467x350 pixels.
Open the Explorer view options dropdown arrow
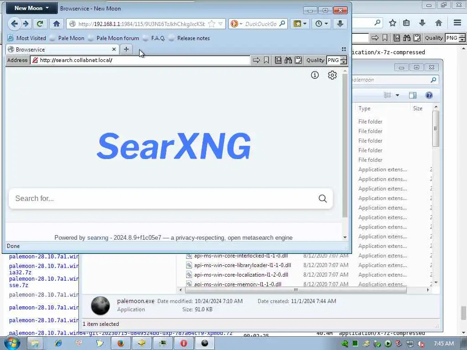click(x=397, y=95)
